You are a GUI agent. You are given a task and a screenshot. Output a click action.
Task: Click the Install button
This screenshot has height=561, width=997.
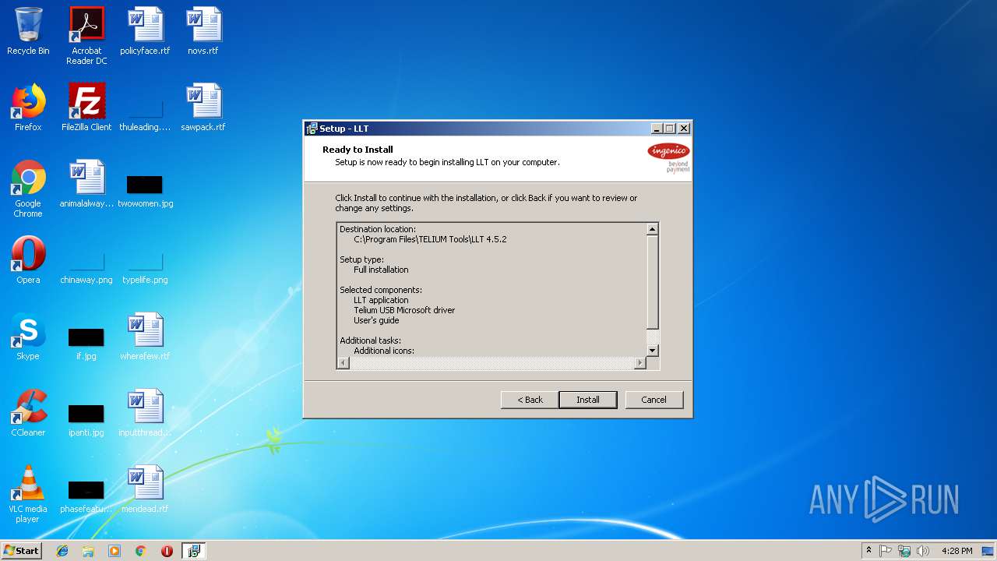coord(588,400)
